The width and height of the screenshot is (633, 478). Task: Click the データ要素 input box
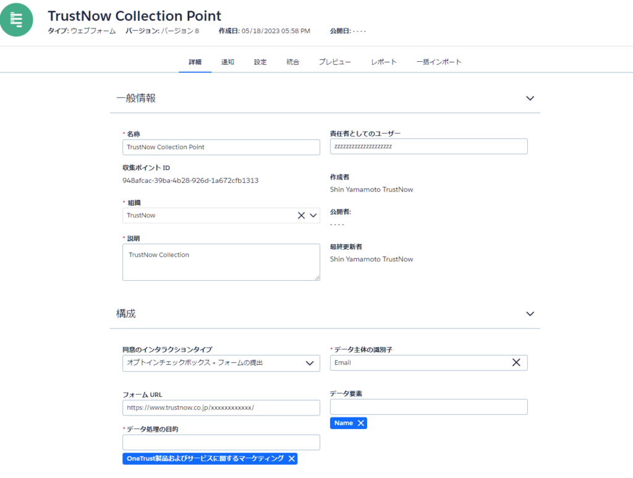(x=428, y=407)
